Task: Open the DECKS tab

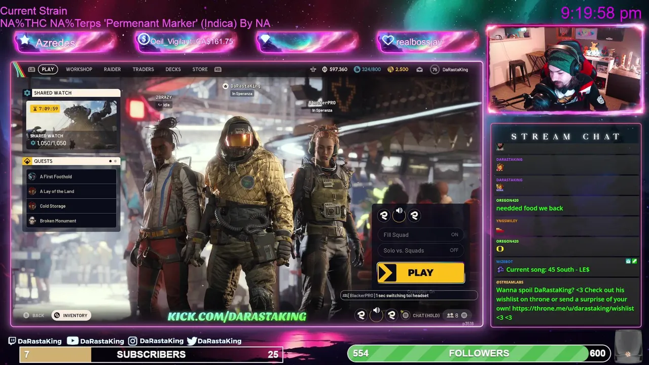Action: pos(173,69)
